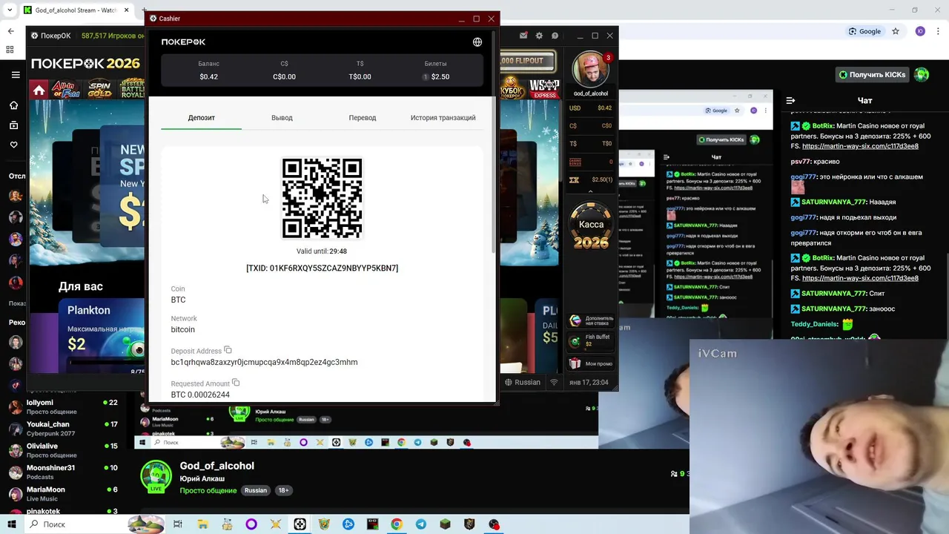The width and height of the screenshot is (949, 534).
Task: Open Chrome from taskbar
Action: (397, 524)
